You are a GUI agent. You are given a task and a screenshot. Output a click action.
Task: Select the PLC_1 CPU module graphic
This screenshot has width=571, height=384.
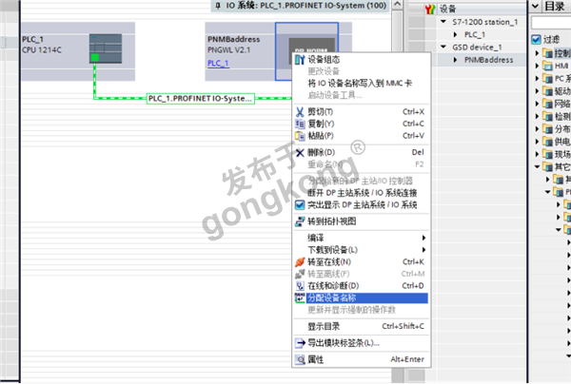(106, 48)
